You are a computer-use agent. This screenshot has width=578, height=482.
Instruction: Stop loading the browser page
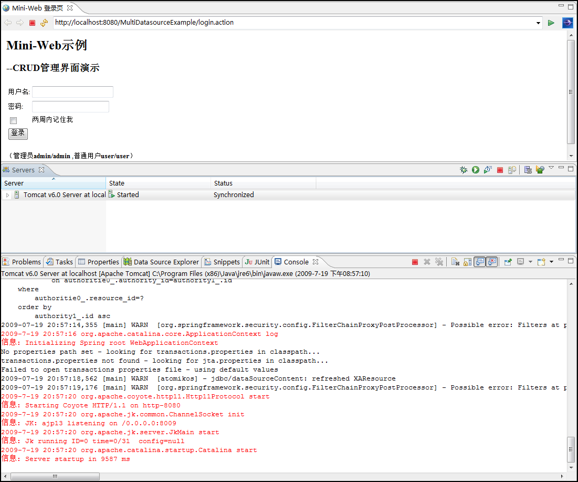point(32,23)
